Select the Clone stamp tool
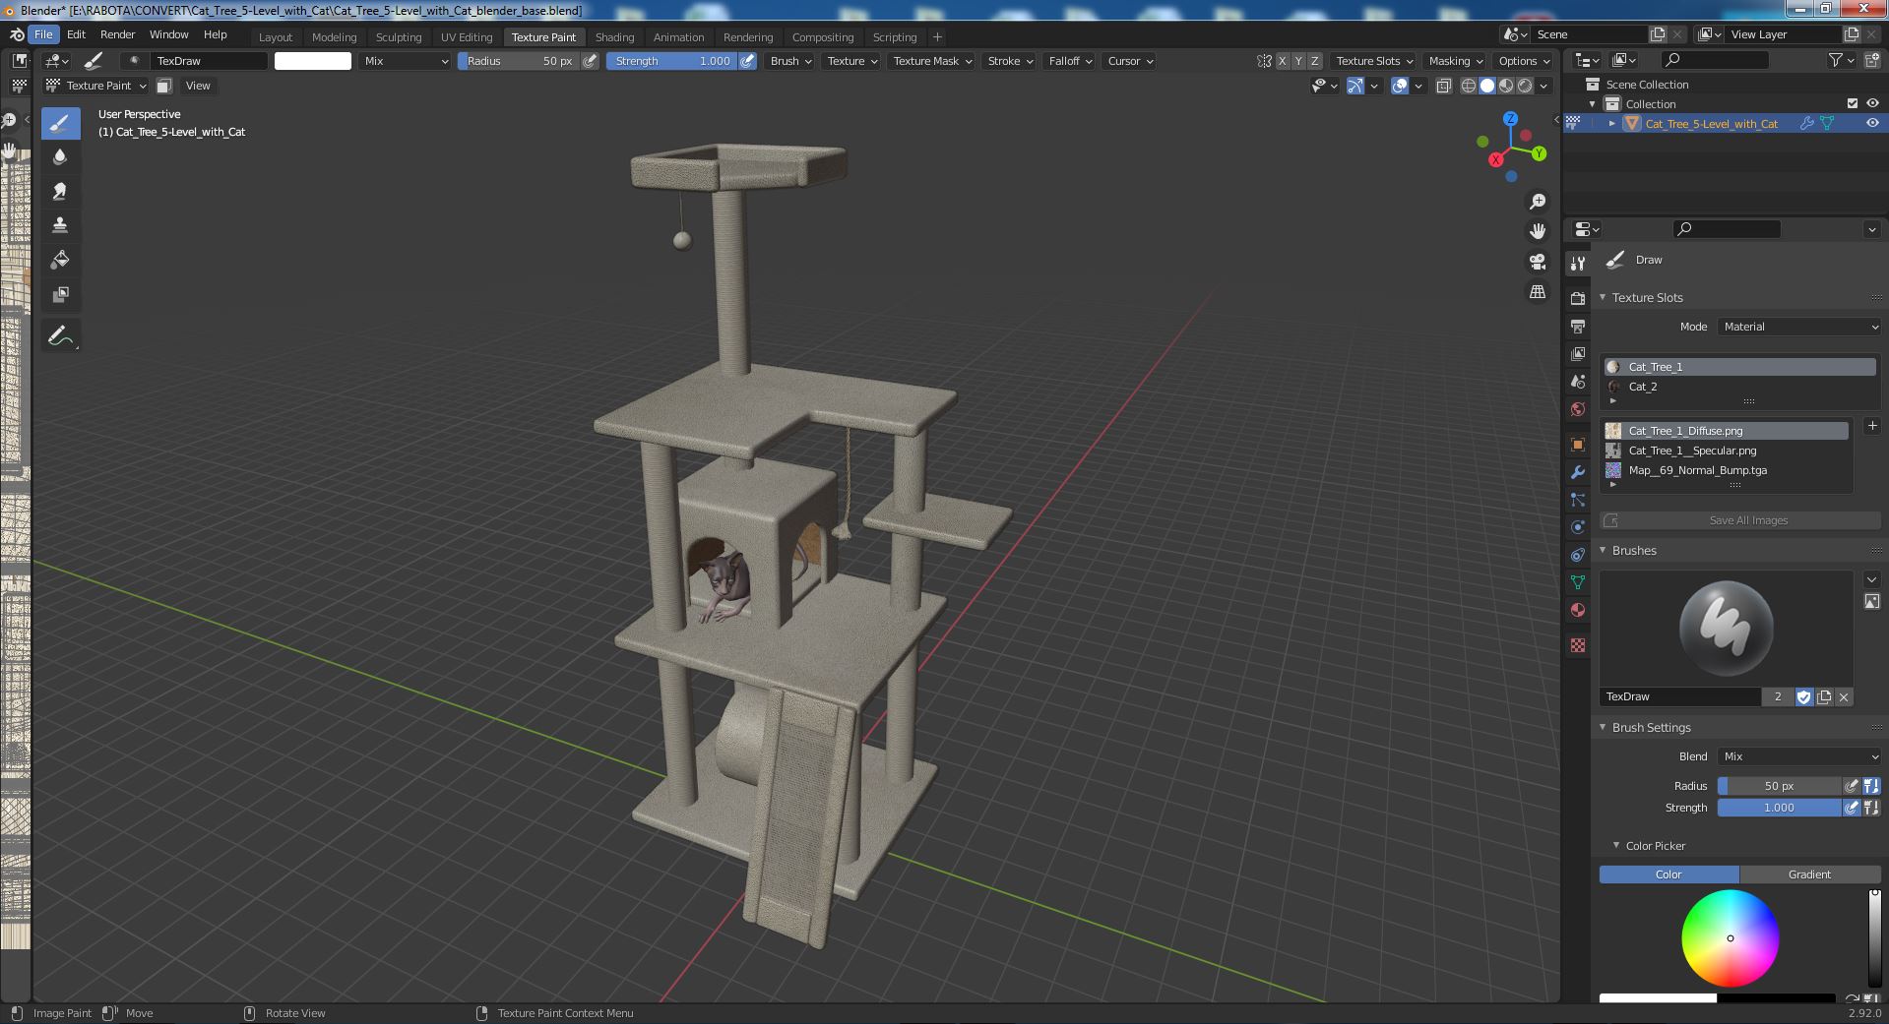1889x1024 pixels. 60,225
